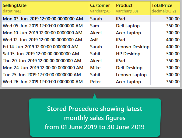
Task: Select customer 'Sarah' in the 03-Jun row
Action: [102, 19]
